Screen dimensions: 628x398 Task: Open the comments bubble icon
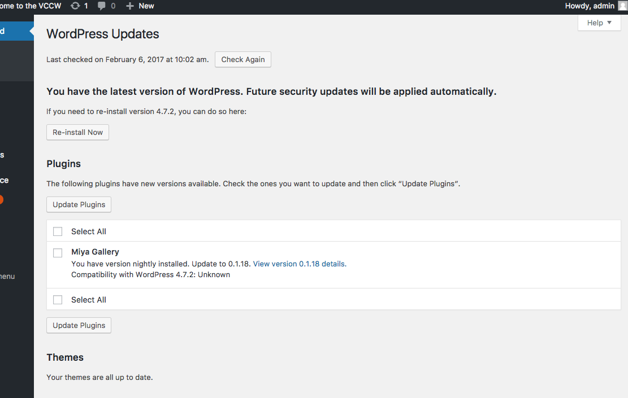[x=101, y=6]
